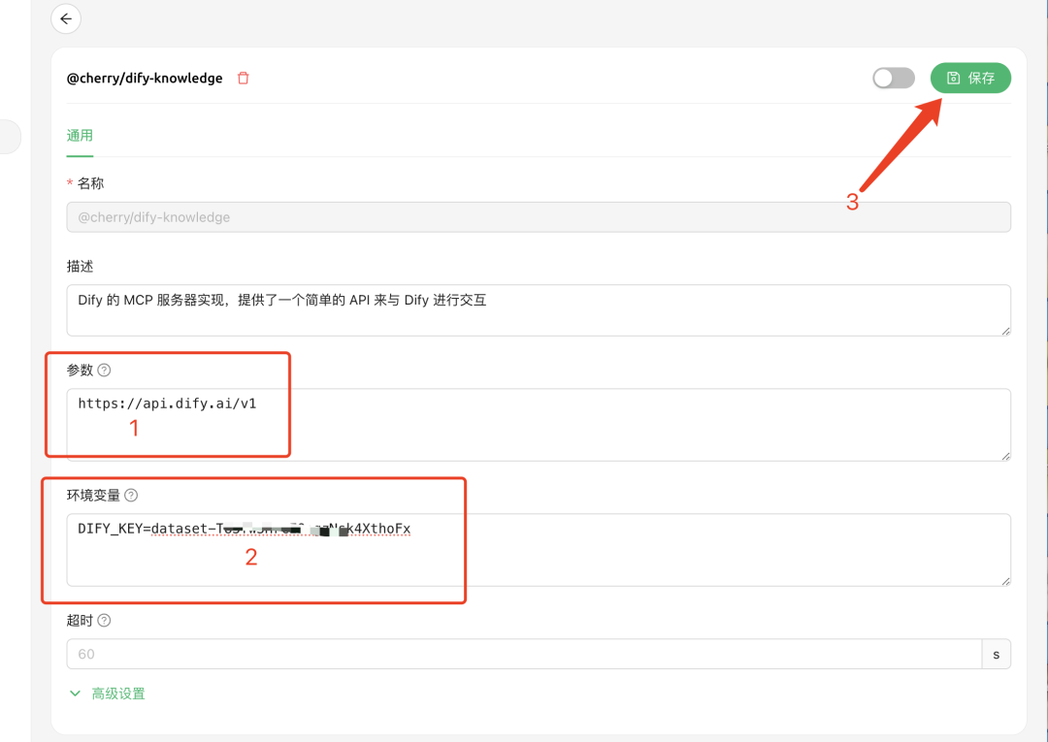This screenshot has height=742, width=1048.
Task: Click the resize handle of 参数 textarea
Action: click(1005, 456)
